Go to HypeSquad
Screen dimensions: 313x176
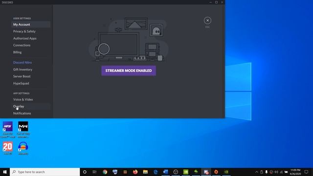click(x=31, y=84)
